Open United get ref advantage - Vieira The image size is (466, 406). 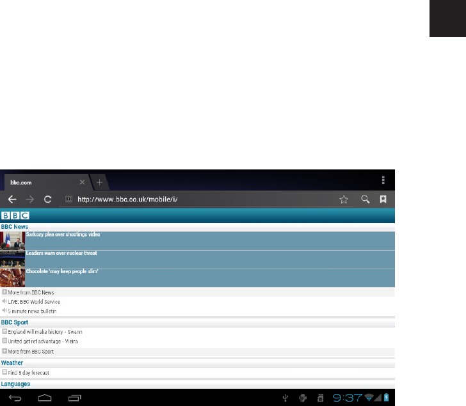pyautogui.click(x=43, y=341)
